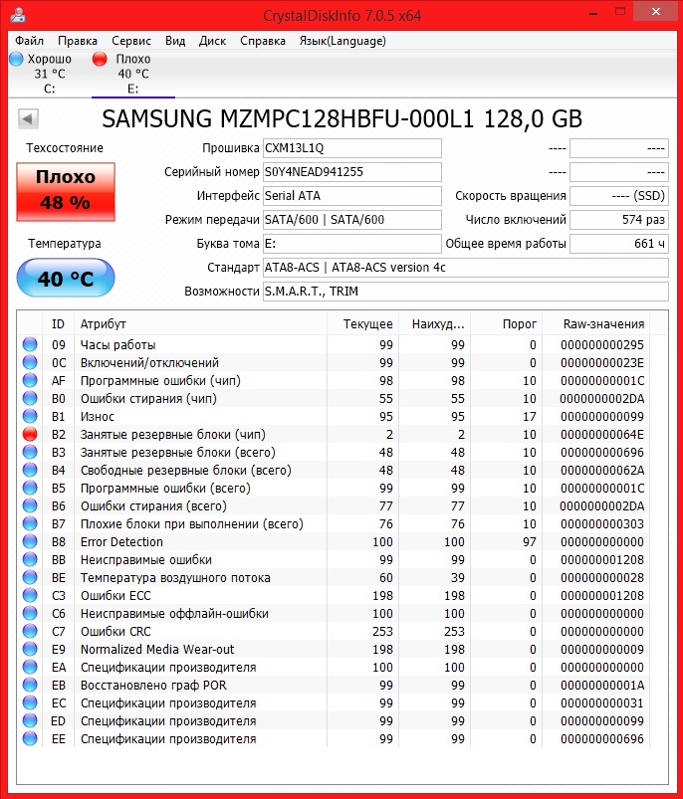683x799 pixels.
Task: Click status orb for attribute ED row
Action: [30, 720]
